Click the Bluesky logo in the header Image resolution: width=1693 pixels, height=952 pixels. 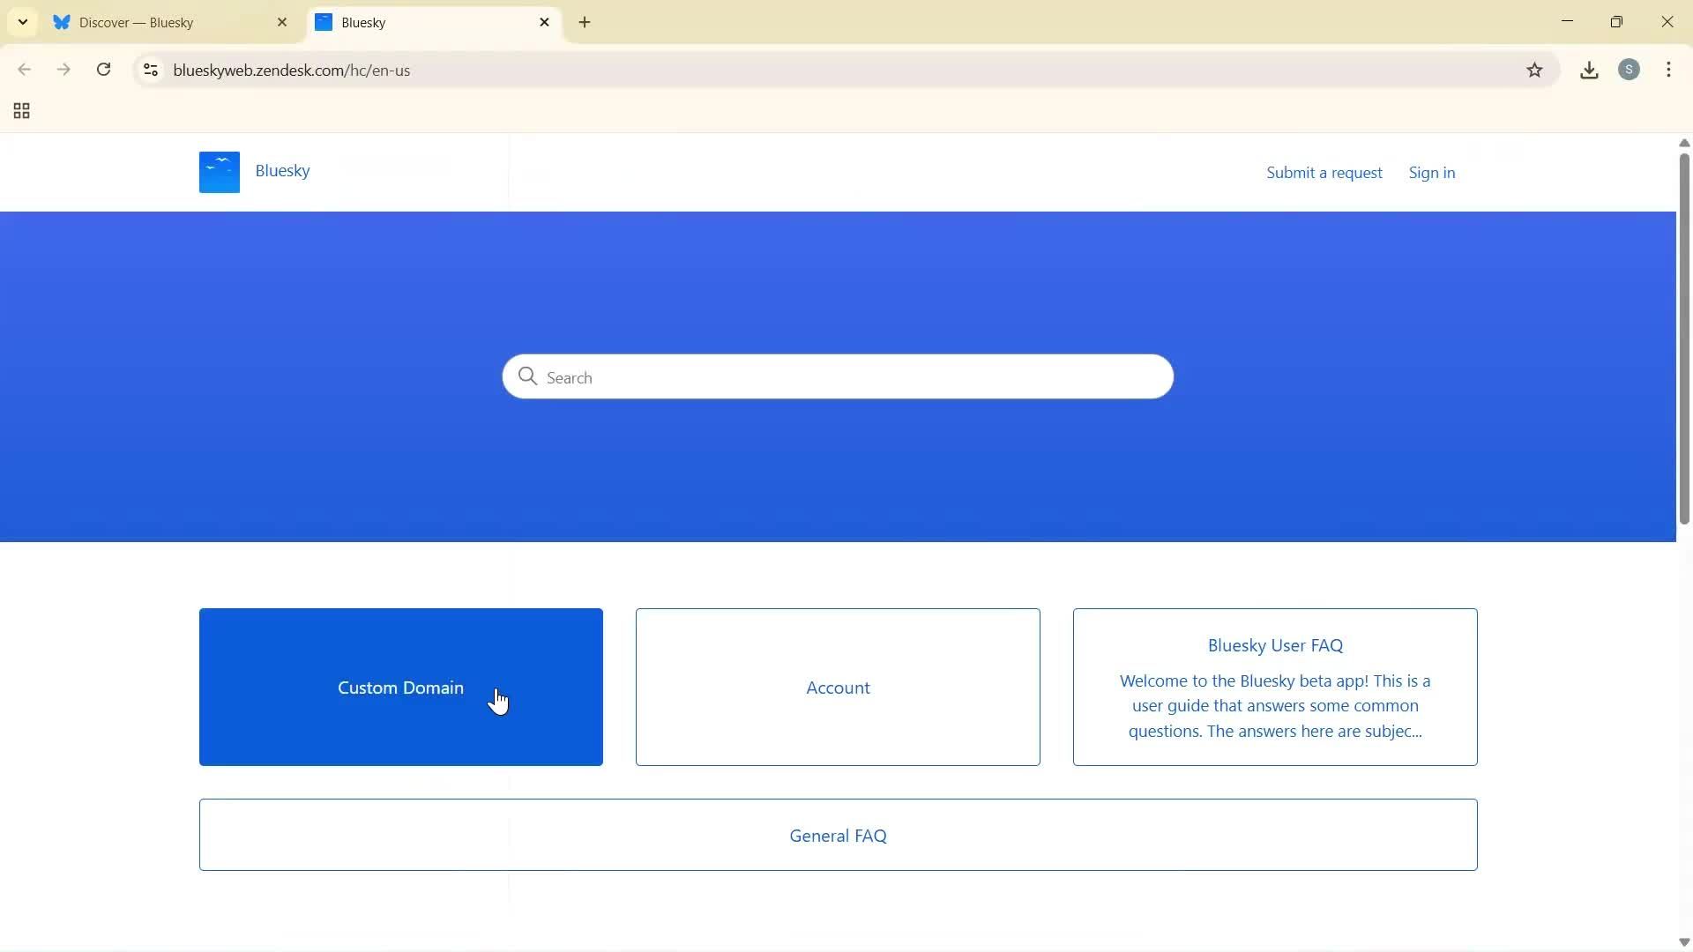coord(219,171)
